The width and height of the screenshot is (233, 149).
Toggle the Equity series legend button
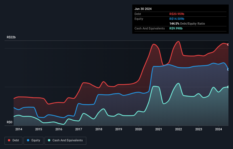click(x=33, y=141)
